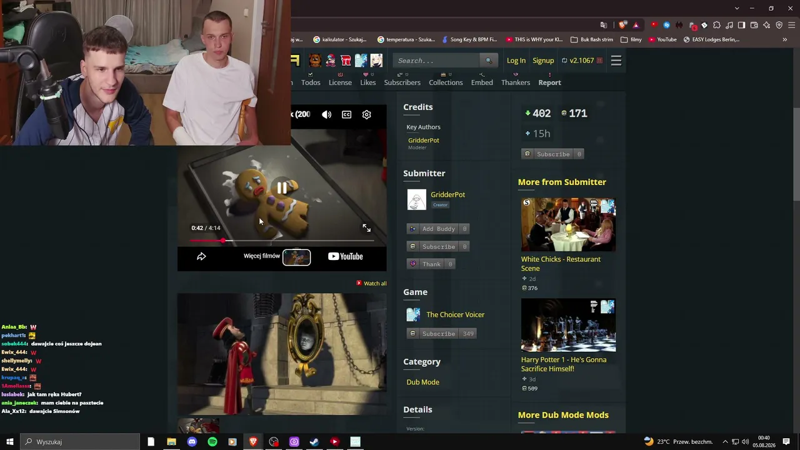Open the Buk flash strim bookmarks folder
The image size is (800, 450).
(x=592, y=39)
